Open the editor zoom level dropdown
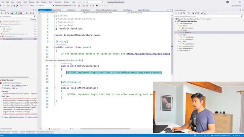The width and height of the screenshot is (244, 137). pos(42,129)
